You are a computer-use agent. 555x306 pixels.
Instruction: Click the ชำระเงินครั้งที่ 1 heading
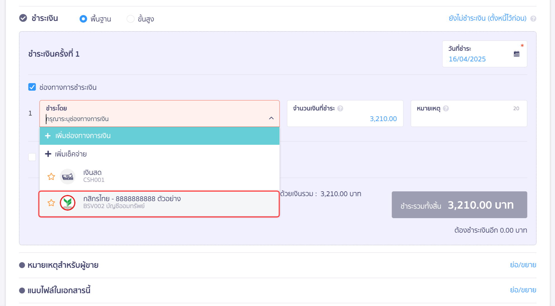tap(54, 54)
